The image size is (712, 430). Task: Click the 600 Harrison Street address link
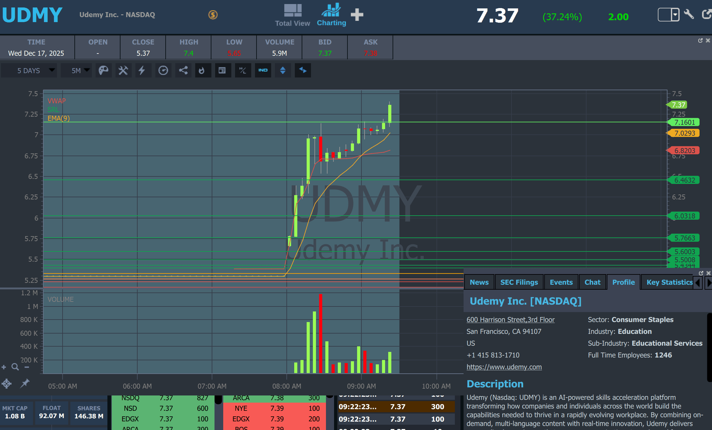[510, 320]
